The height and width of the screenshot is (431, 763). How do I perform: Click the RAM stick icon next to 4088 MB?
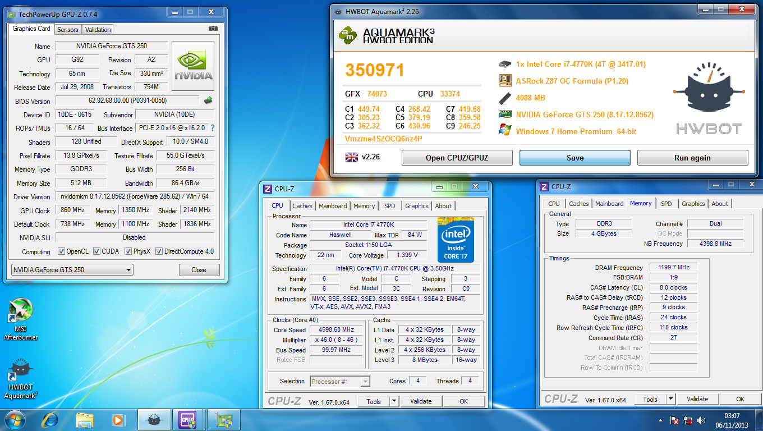pos(505,98)
